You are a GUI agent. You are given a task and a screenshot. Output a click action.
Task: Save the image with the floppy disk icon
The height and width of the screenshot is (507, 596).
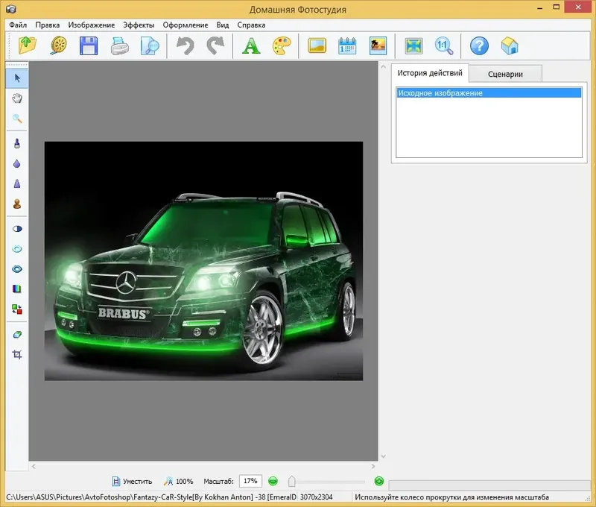89,45
